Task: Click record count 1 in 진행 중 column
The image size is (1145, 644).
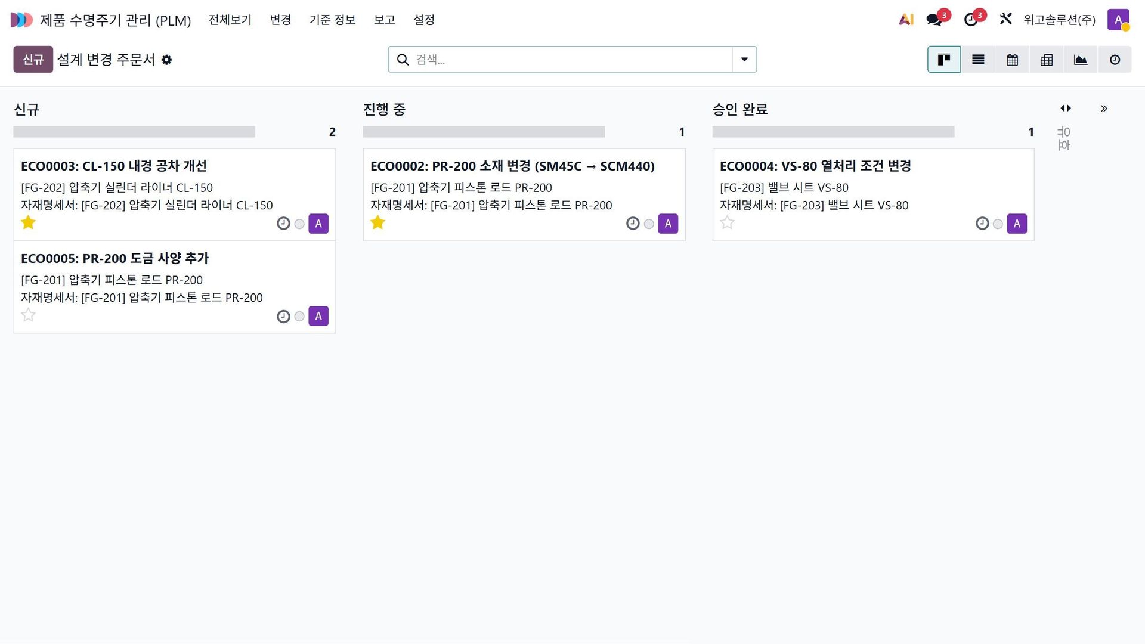Action: 682,132
